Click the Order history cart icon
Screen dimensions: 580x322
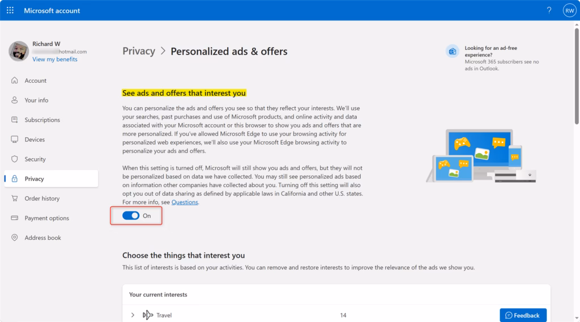[x=14, y=198]
